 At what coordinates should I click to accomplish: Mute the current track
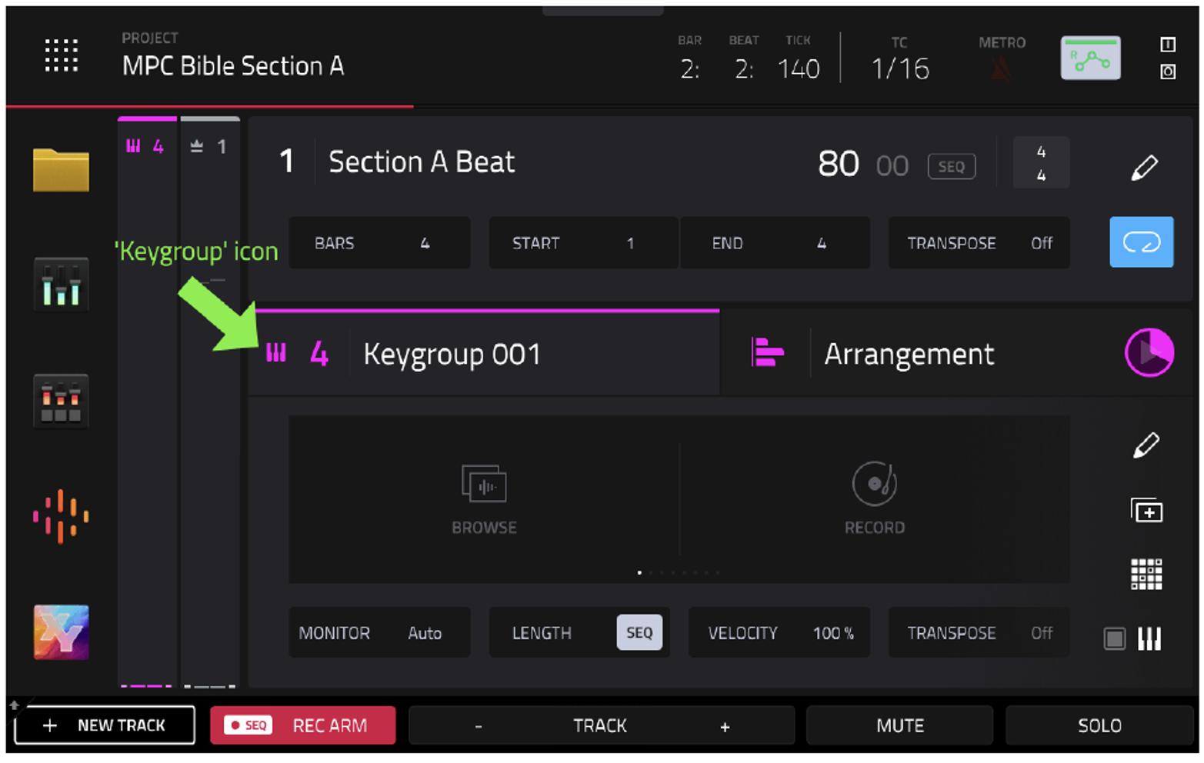click(x=899, y=725)
